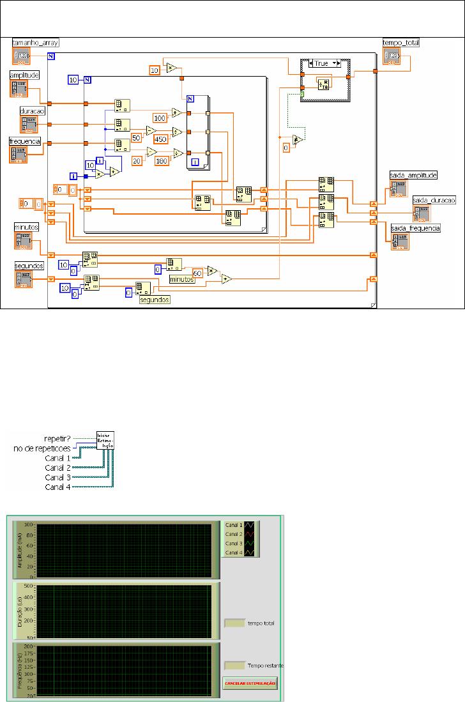Screen dimensions: 465x702
Task: Select the Quotient & Remainder node in True case
Action: [323, 84]
